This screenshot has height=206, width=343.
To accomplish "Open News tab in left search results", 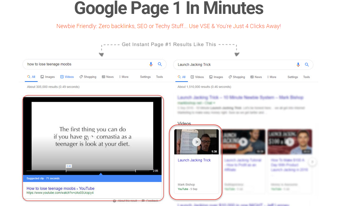I will click(108, 77).
